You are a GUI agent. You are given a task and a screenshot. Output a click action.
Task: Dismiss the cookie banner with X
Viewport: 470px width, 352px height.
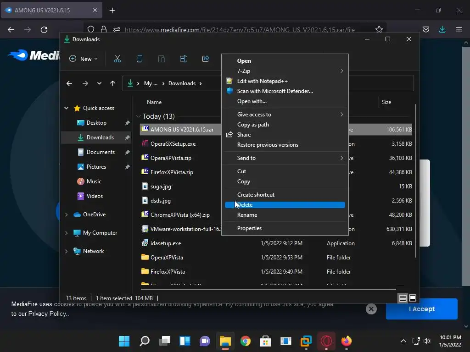pyautogui.click(x=371, y=309)
